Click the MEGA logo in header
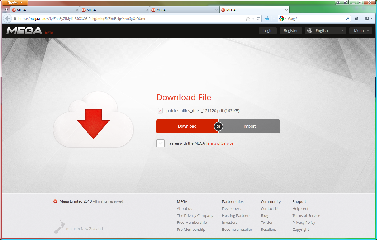Screen dimensions: 377x240 click(24, 31)
